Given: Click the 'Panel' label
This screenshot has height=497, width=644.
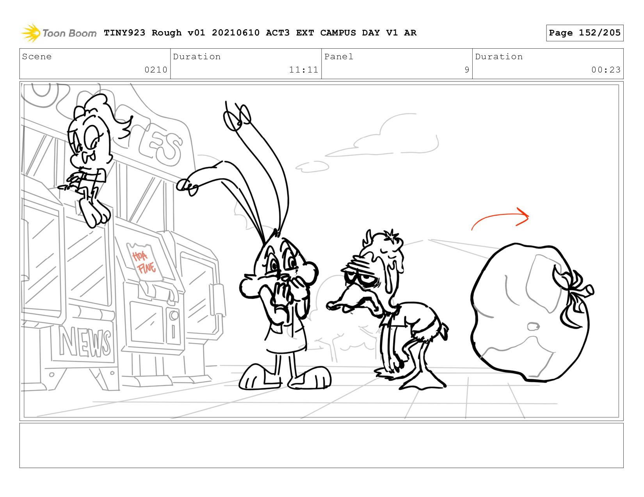Looking at the screenshot, I should (x=339, y=57).
